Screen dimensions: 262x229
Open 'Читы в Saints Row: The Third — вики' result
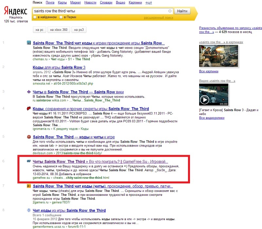78,92
